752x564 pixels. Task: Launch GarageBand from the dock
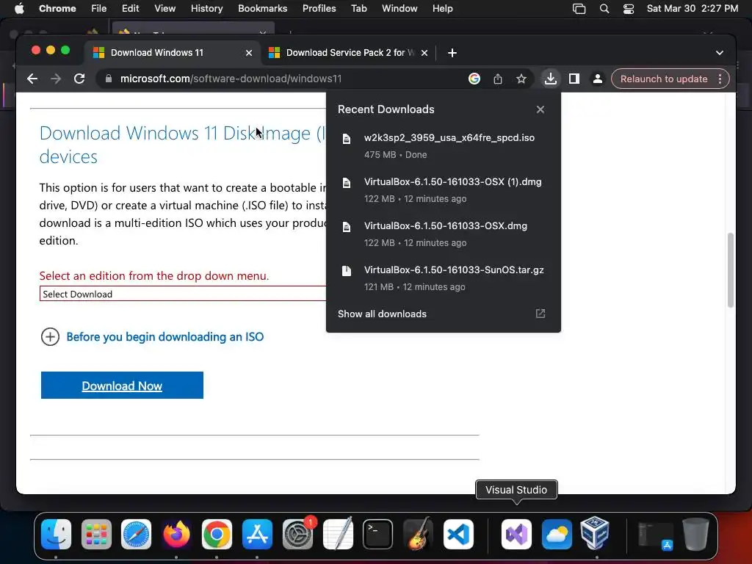[418, 534]
